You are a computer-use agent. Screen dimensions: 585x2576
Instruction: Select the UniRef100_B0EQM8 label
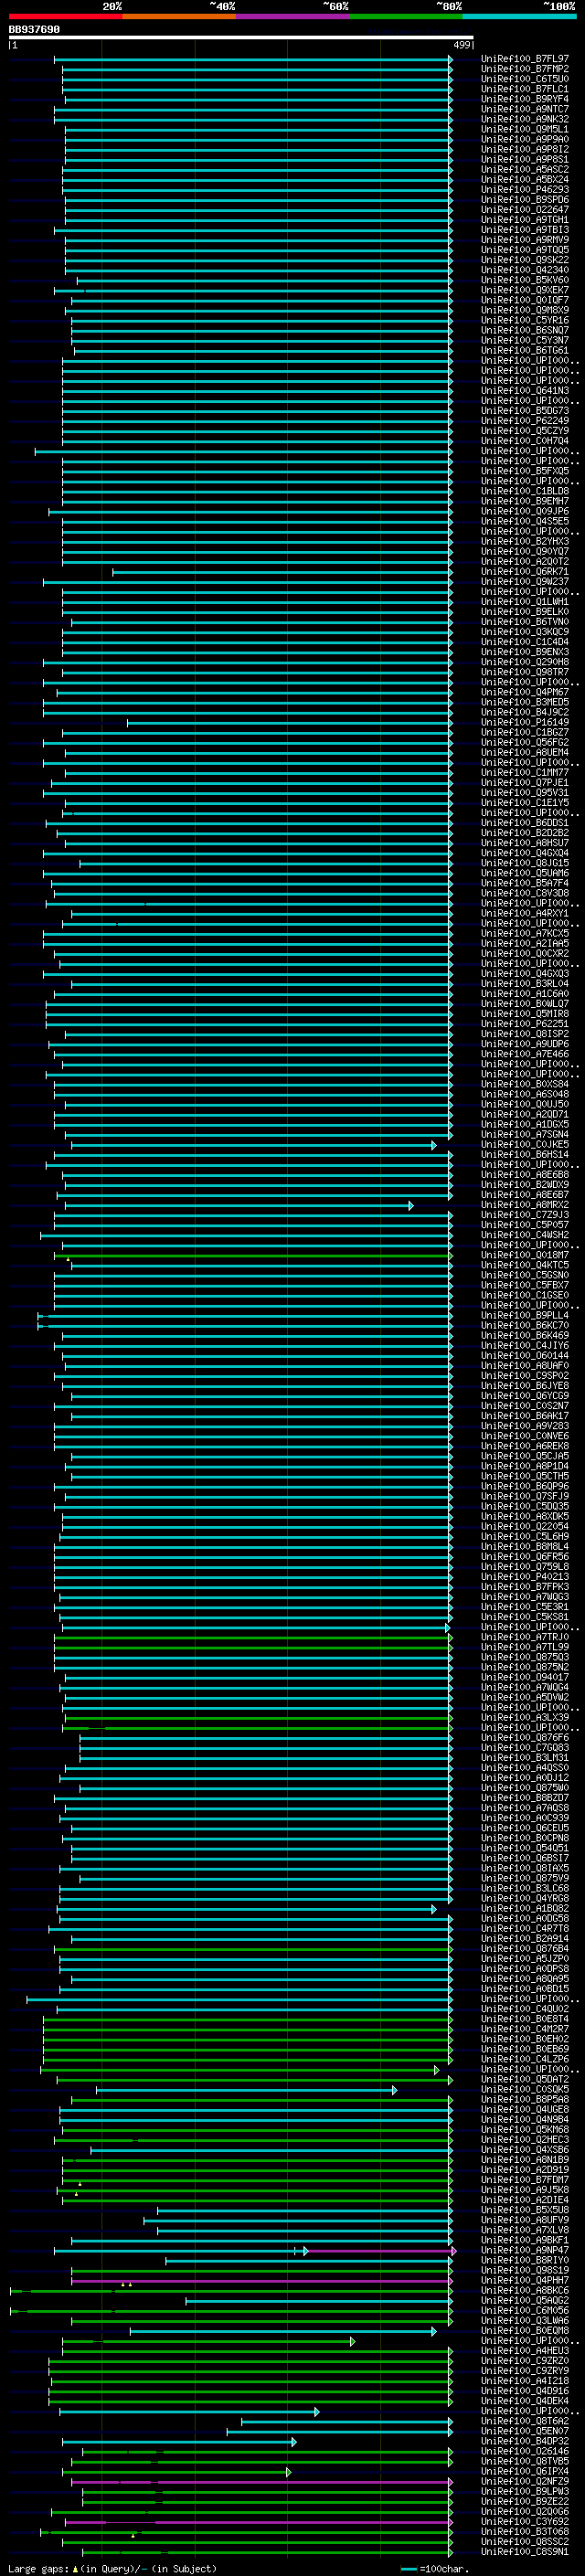pos(525,2331)
